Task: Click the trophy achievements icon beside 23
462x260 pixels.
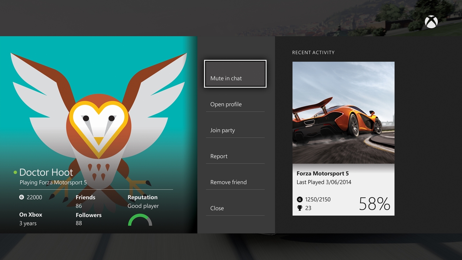Action: [300, 208]
